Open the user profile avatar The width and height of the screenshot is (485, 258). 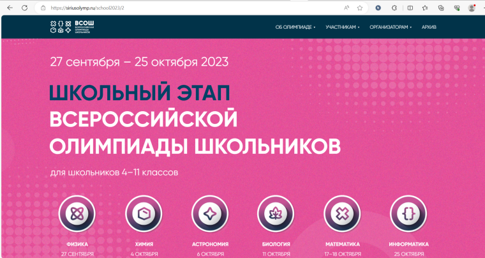point(472,8)
